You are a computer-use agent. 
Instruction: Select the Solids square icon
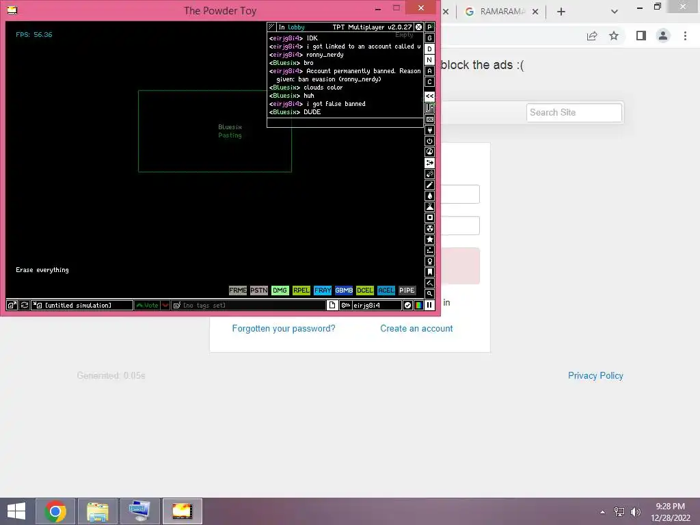pos(429,217)
